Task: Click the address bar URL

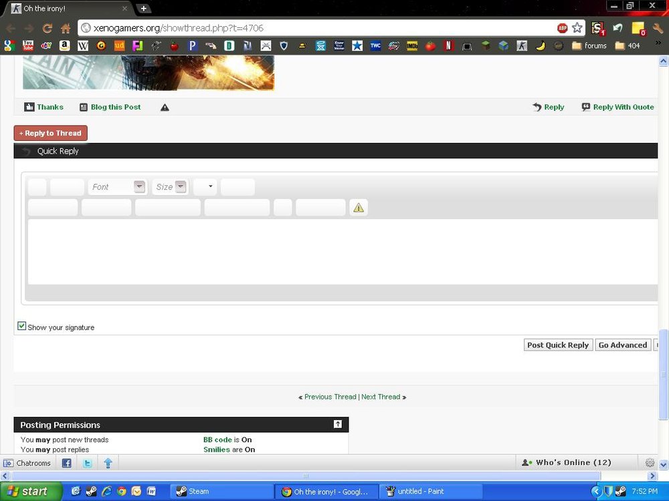Action: point(179,28)
